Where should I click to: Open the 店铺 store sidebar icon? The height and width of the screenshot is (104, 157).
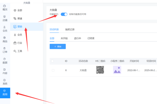[x=4, y=16]
